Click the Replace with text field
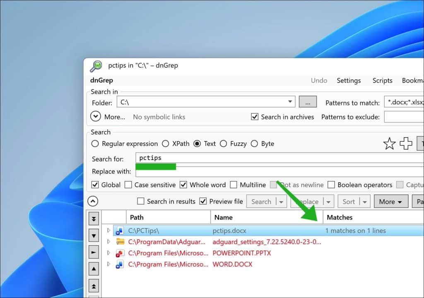This screenshot has height=298, width=424. (x=279, y=172)
